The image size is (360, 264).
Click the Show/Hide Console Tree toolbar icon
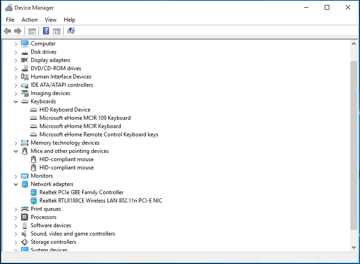pyautogui.click(x=32, y=31)
